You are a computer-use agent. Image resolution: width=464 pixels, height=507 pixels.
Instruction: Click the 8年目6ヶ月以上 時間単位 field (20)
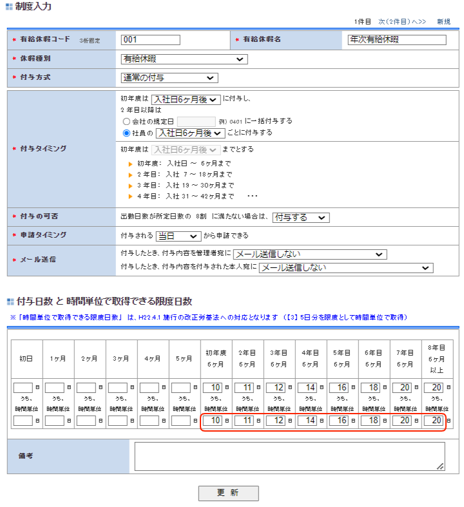[434, 421]
